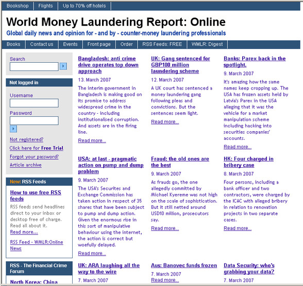The height and width of the screenshot is (286, 303).
Task: Open Forgot your password? link
Action: [x=34, y=156]
